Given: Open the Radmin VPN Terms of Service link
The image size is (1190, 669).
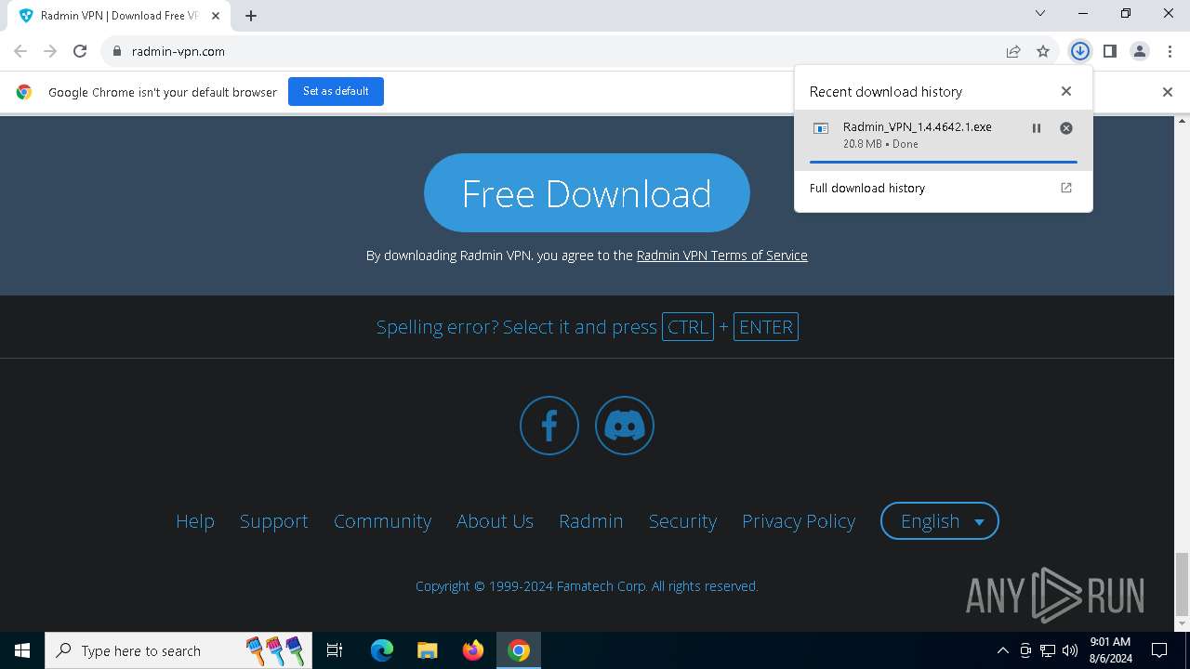Looking at the screenshot, I should tap(721, 256).
